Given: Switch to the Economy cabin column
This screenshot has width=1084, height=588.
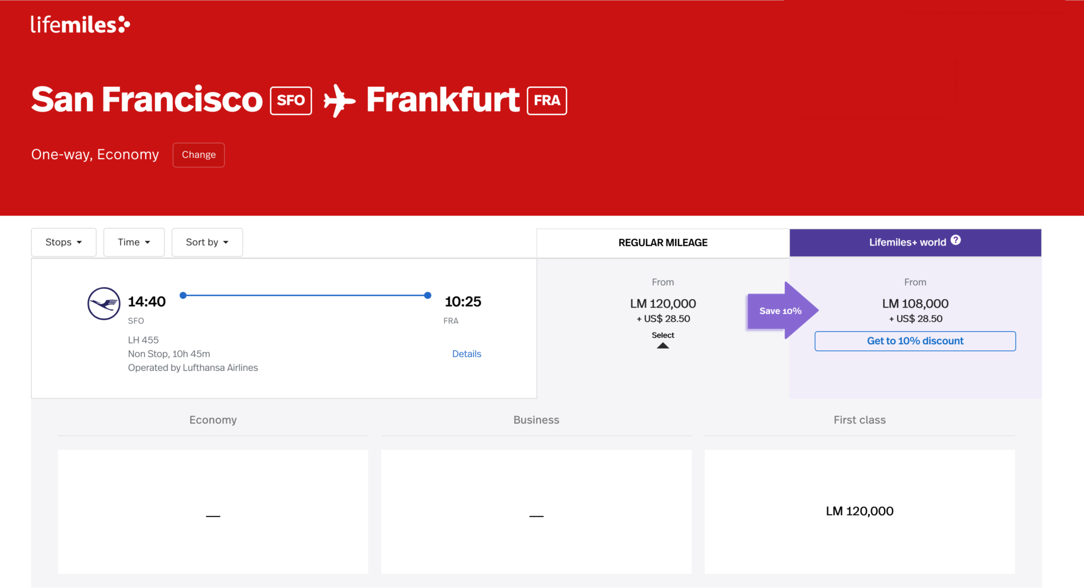Looking at the screenshot, I should coord(213,420).
